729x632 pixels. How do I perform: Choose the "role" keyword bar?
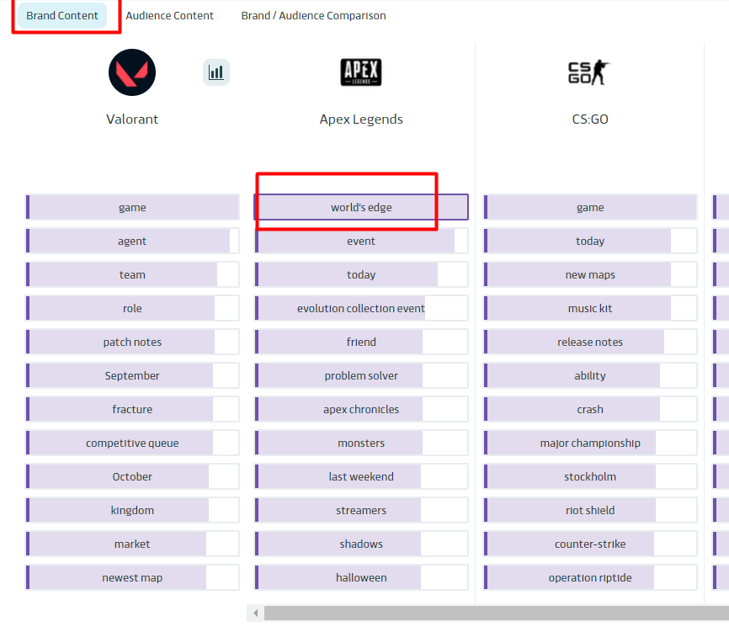click(x=132, y=308)
